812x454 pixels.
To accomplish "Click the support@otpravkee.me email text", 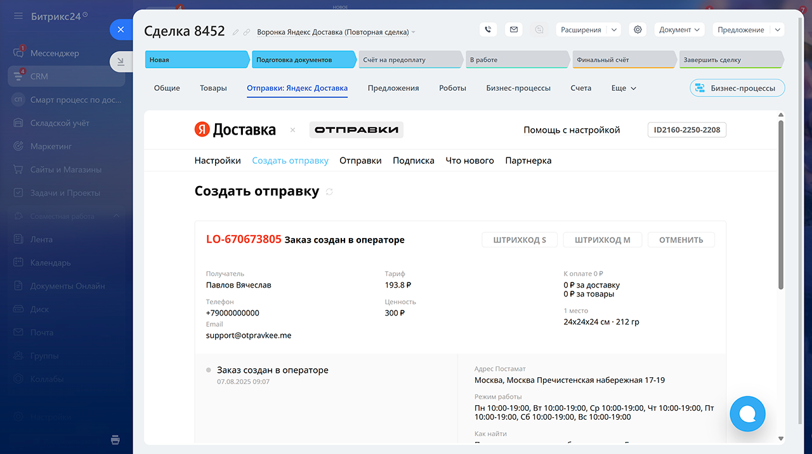I will 249,335.
